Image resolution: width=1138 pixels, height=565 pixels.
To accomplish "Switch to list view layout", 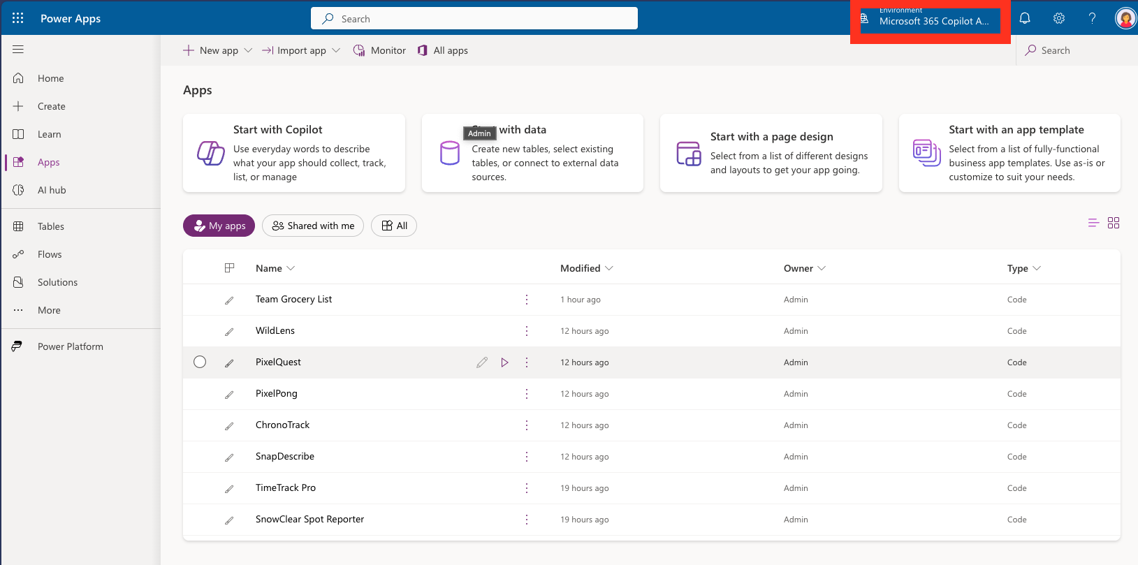I will [1093, 223].
